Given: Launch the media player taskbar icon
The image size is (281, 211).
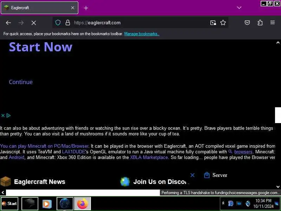Looking at the screenshot, I should pyautogui.click(x=47, y=204).
